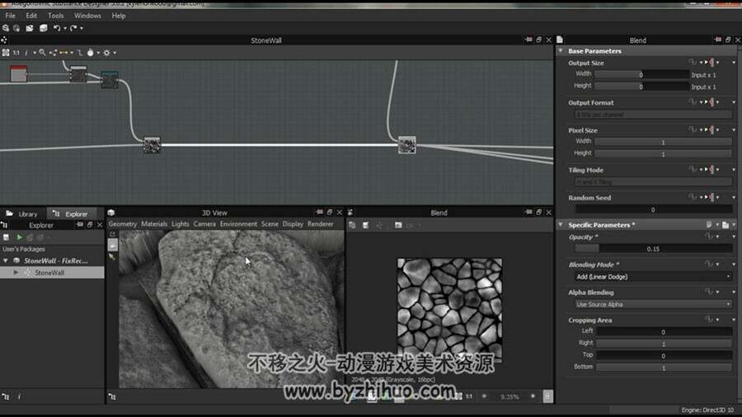Viewport: 742px width, 417px height.
Task: Click the Cropping Area Bottom value field
Action: click(x=664, y=368)
